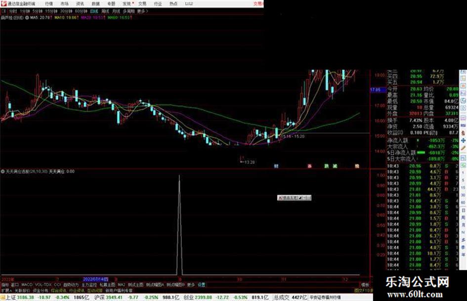Click the 指标 button in bottom bar
The width and height of the screenshot is (467, 301).
[5, 285]
